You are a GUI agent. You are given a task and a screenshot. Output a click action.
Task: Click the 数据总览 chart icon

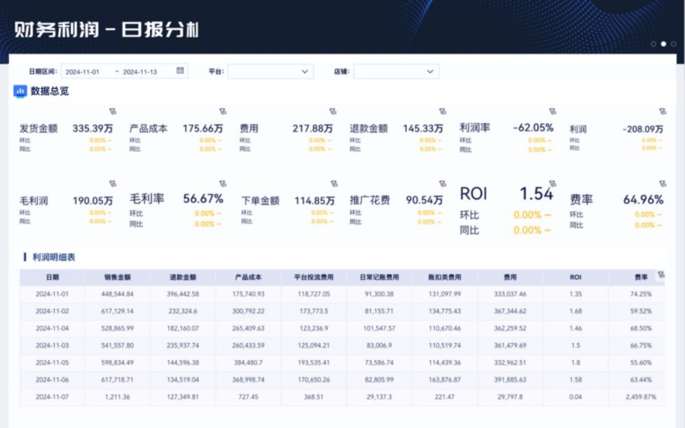click(x=21, y=91)
